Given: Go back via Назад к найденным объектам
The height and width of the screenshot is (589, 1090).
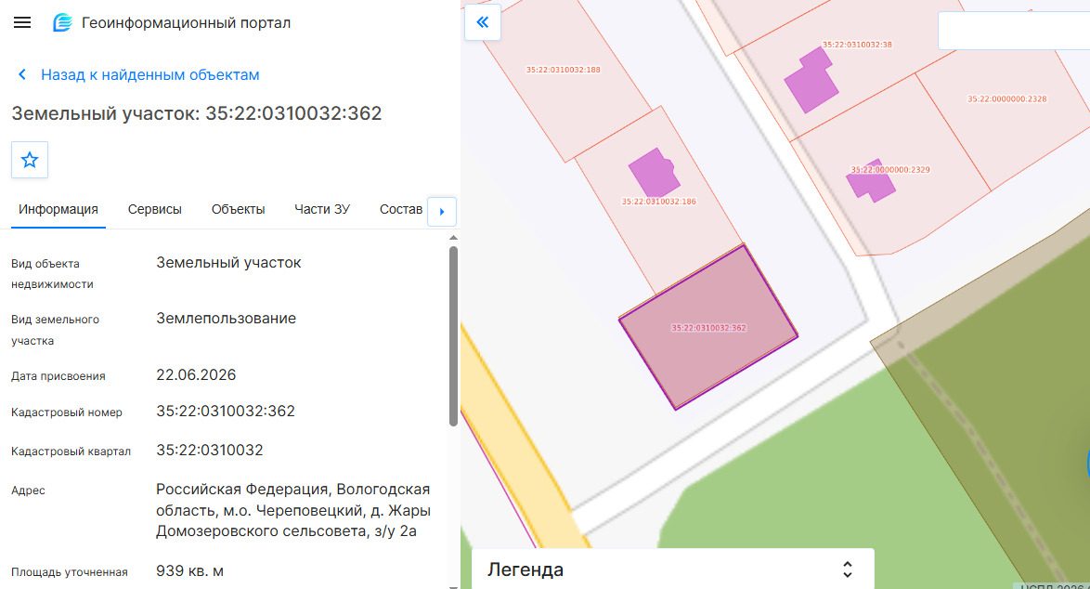Looking at the screenshot, I should tap(149, 74).
